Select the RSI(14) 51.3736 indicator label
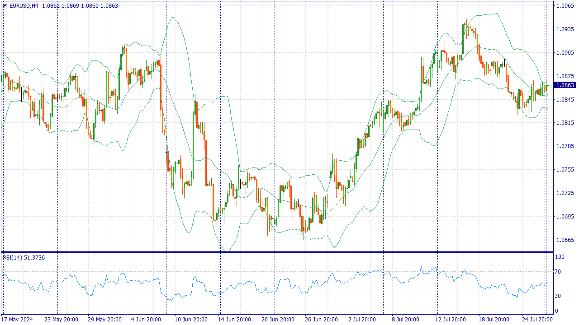Screen dimensions: 579x325 click(x=24, y=257)
